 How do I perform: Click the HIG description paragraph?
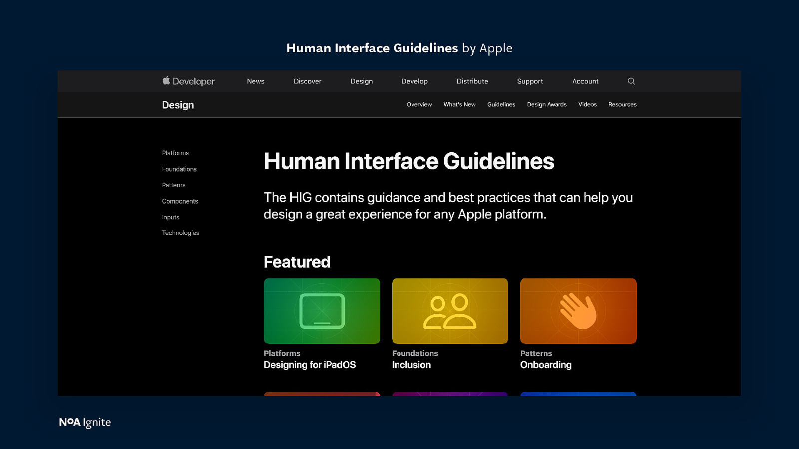[x=448, y=206]
